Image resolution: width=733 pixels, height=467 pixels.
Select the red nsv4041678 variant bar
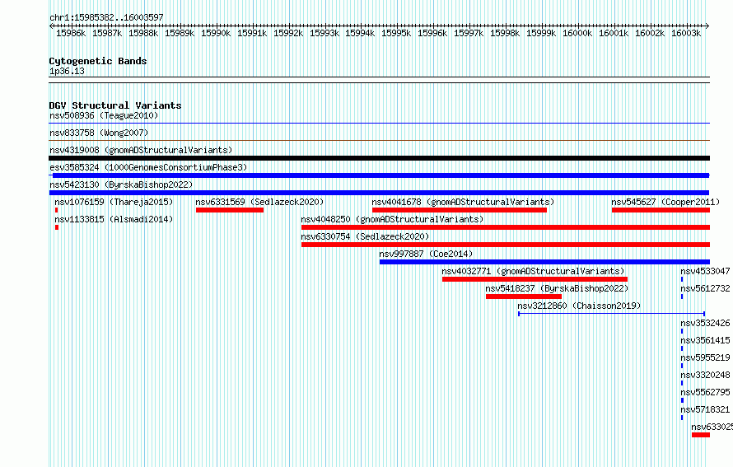point(460,210)
